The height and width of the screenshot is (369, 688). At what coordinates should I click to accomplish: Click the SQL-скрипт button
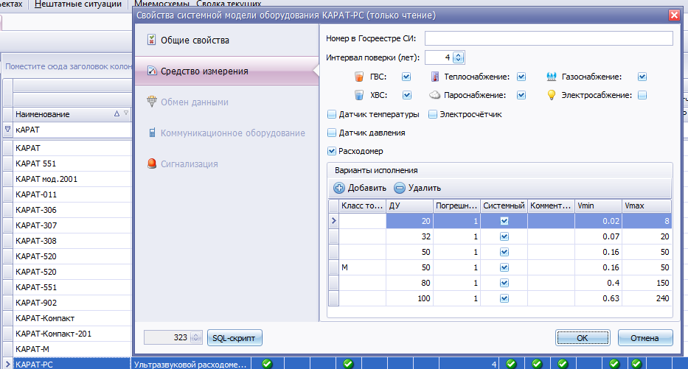tap(234, 338)
